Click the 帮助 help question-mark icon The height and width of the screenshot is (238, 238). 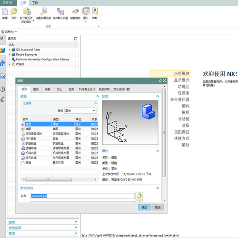click(95, 11)
